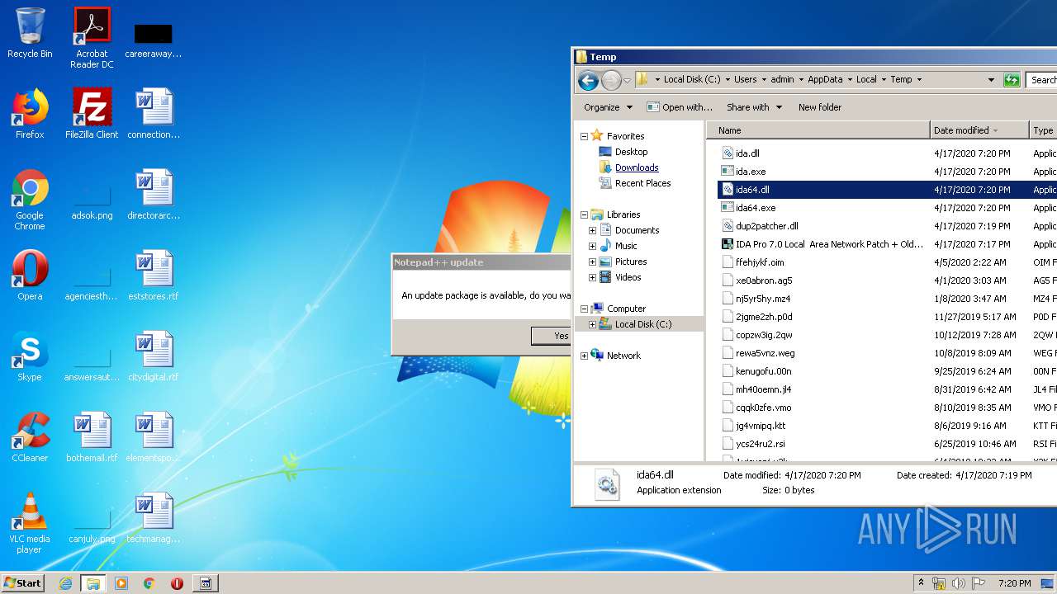Click the Explorer Forward arrow button
The height and width of the screenshot is (594, 1057).
pos(611,80)
